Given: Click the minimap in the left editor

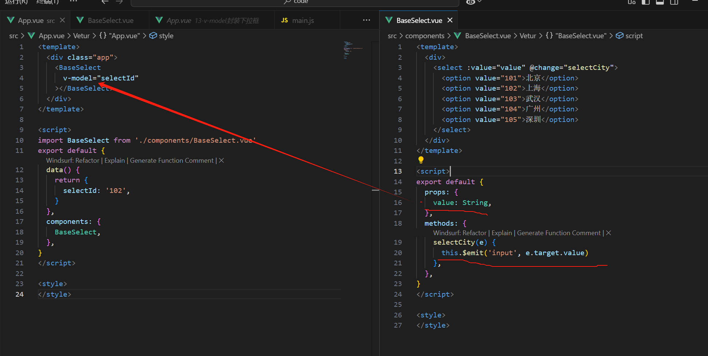Looking at the screenshot, I should click(353, 50).
